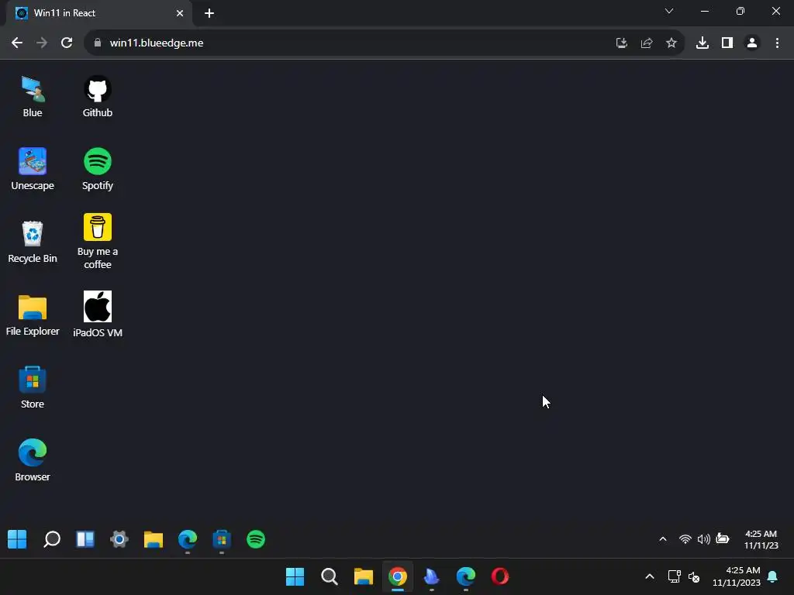This screenshot has width=794, height=595.
Task: Go back in Chrome
Action: click(17, 43)
